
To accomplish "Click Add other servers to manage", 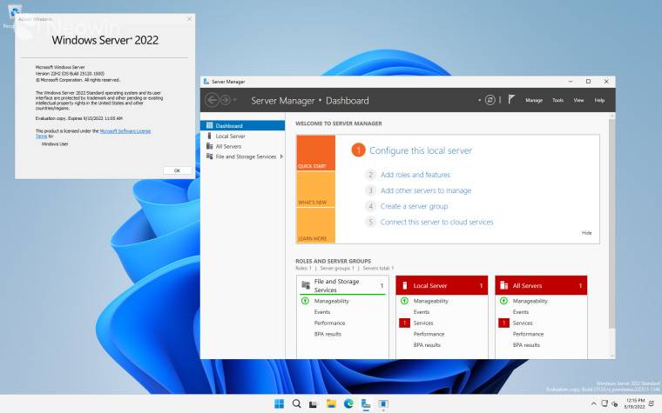I will [426, 190].
